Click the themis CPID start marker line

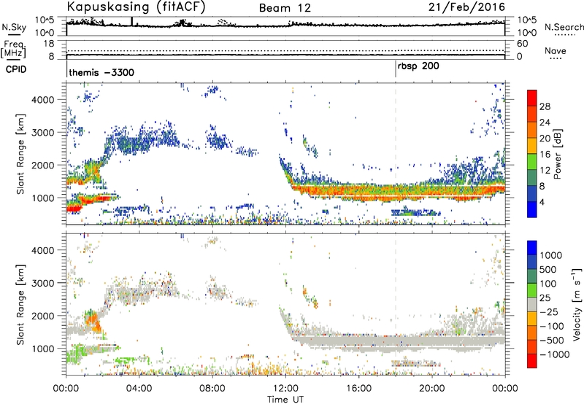tap(66, 69)
